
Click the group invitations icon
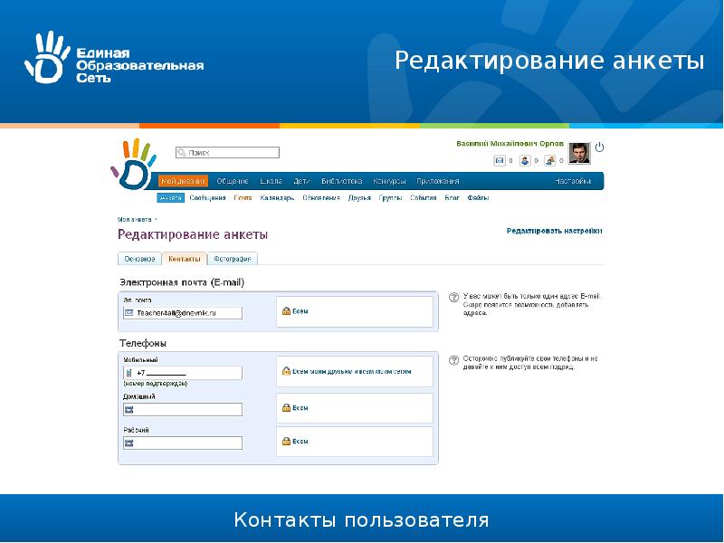point(549,161)
